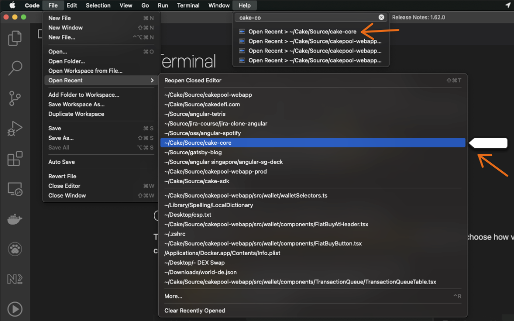
Task: Open the Run and Debug view
Action: tap(15, 128)
